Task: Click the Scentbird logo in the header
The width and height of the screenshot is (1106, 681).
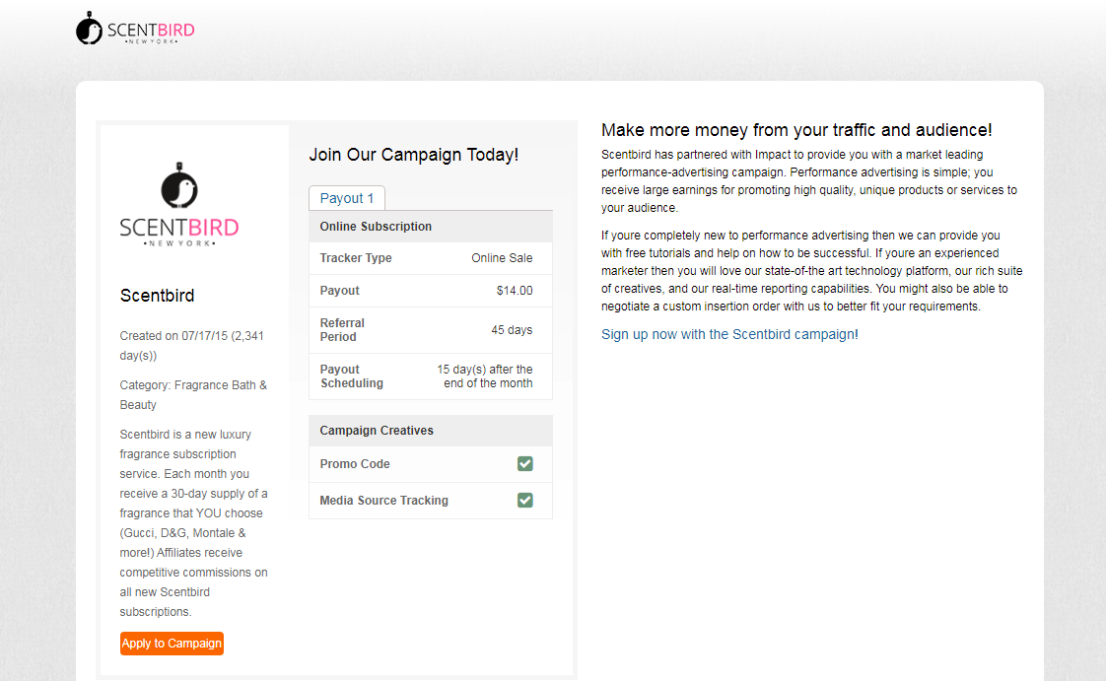Action: (135, 29)
